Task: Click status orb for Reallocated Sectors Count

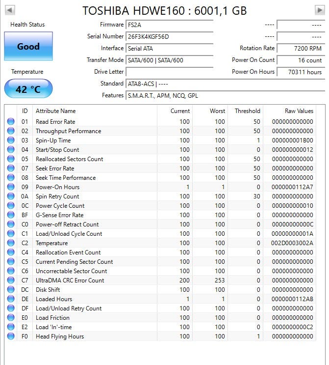Action: point(11,159)
